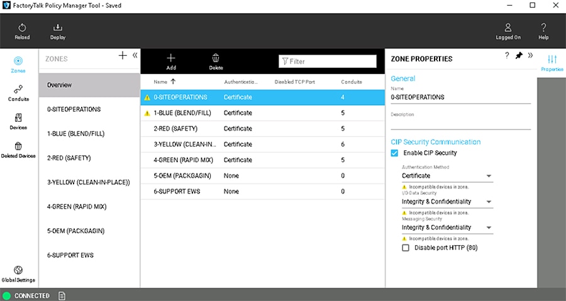This screenshot has width=566, height=301.
Task: Click the 0-SITEOPERATIONS name in highlighted table row
Action: [x=180, y=97]
